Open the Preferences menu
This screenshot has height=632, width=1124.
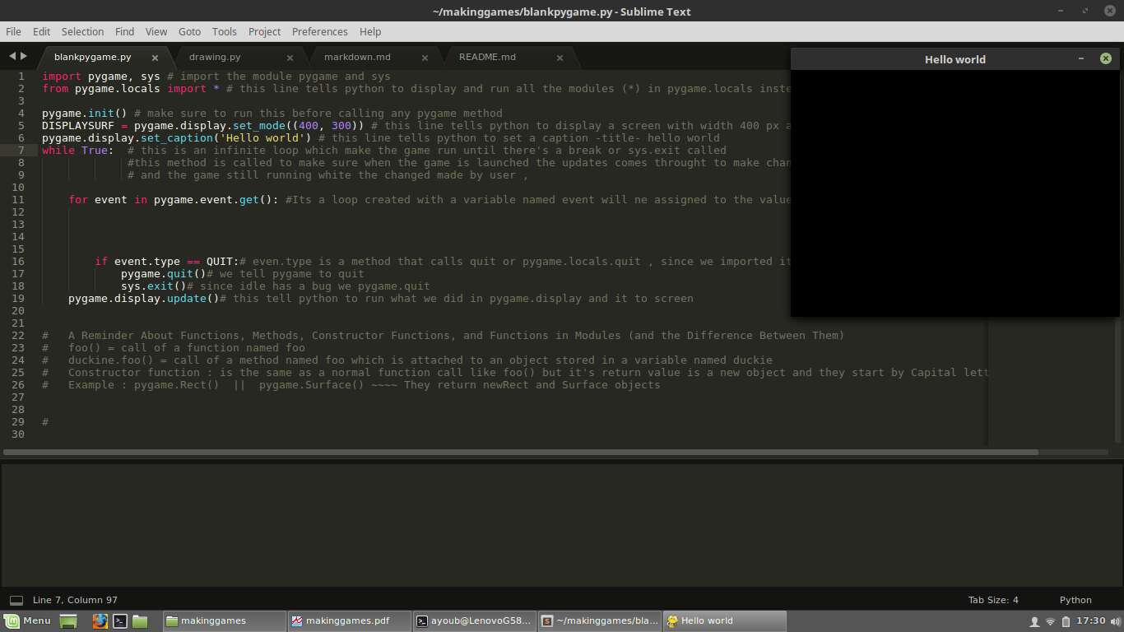319,31
